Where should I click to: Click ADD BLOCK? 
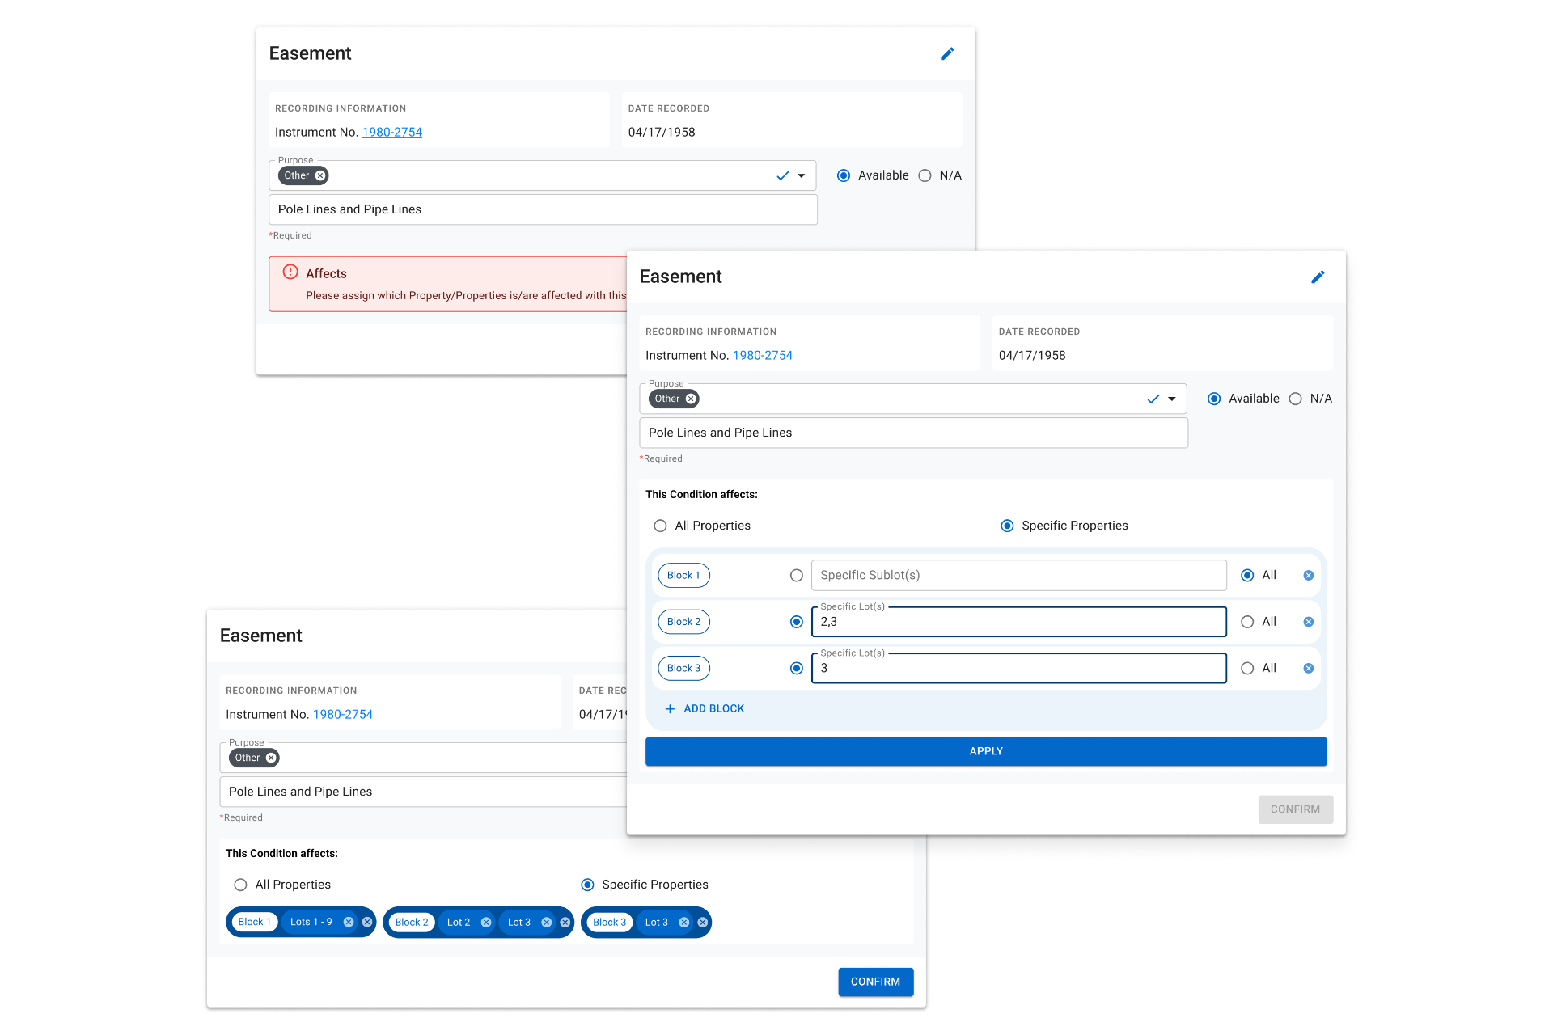(x=705, y=708)
